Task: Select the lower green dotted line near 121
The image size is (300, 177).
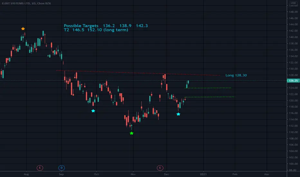Action: (x=210, y=97)
